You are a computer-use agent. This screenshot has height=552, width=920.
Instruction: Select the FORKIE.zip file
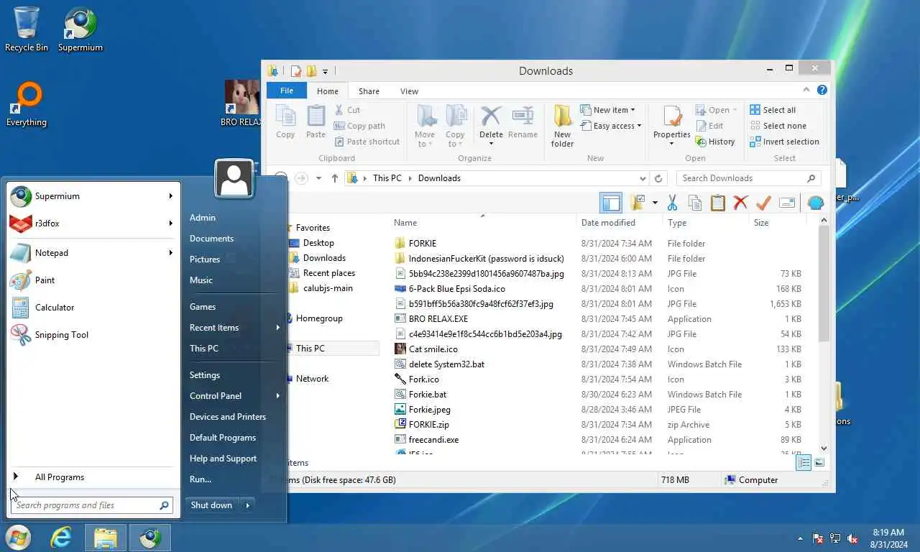click(x=428, y=425)
